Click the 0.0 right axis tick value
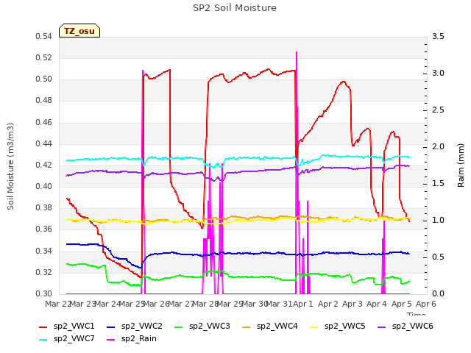 pyautogui.click(x=438, y=293)
